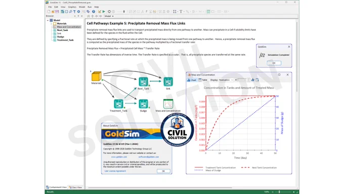This screenshot has width=344, height=194.
Task: Open the Run menu
Action: (x=90, y=7)
